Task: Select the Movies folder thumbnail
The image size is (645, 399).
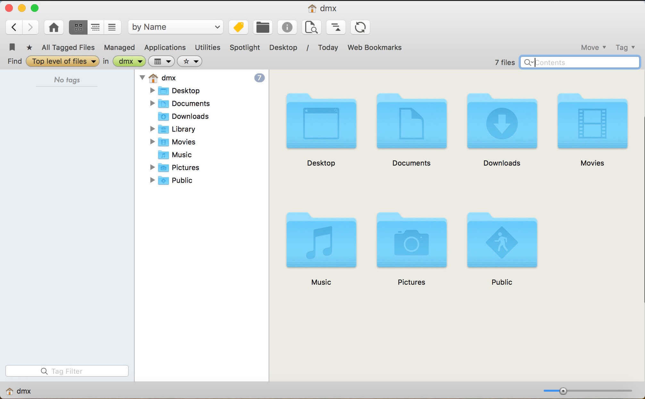Action: pyautogui.click(x=592, y=121)
